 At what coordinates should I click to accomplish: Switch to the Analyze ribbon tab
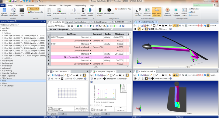[x=19, y=5]
